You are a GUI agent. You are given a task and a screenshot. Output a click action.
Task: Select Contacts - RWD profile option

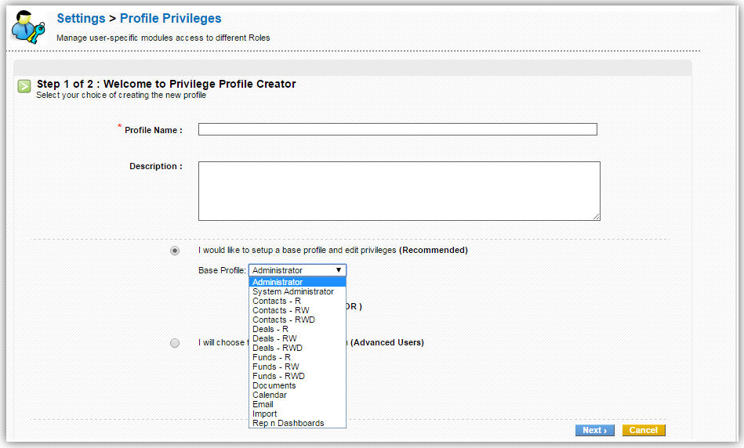[x=283, y=320]
